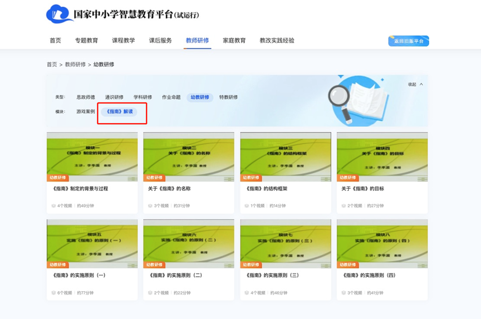481x319 pixels.
Task: Filter by type 作业命题
Action: tap(171, 97)
